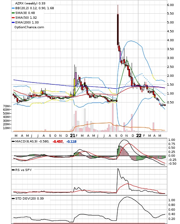Click the MACD(8,40,9) indicator label
This screenshot has height=224, width=180.
click(26, 142)
